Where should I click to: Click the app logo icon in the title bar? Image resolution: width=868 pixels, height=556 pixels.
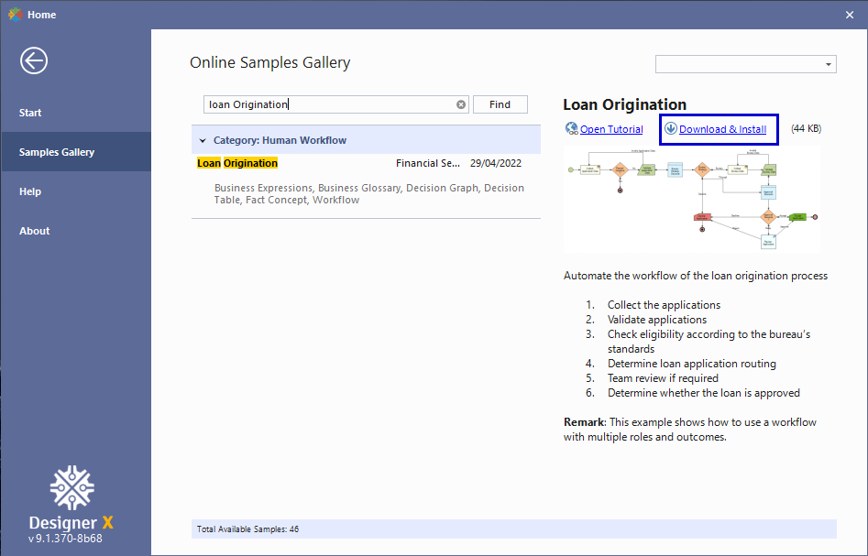[15, 14]
